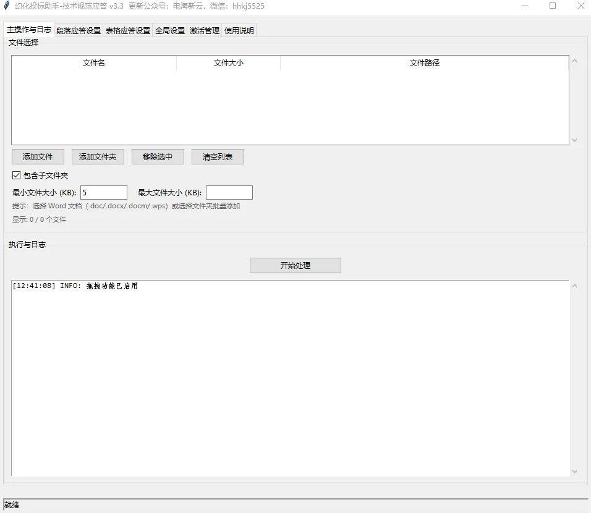Focus the 最大文件大小 (KB) input field
Screen dimensions: 591x513
pyautogui.click(x=229, y=193)
